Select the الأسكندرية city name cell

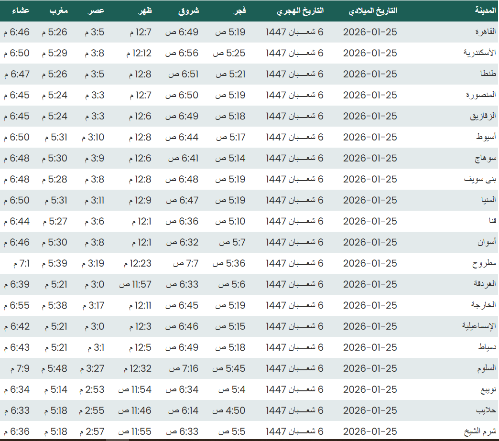pyautogui.click(x=480, y=53)
